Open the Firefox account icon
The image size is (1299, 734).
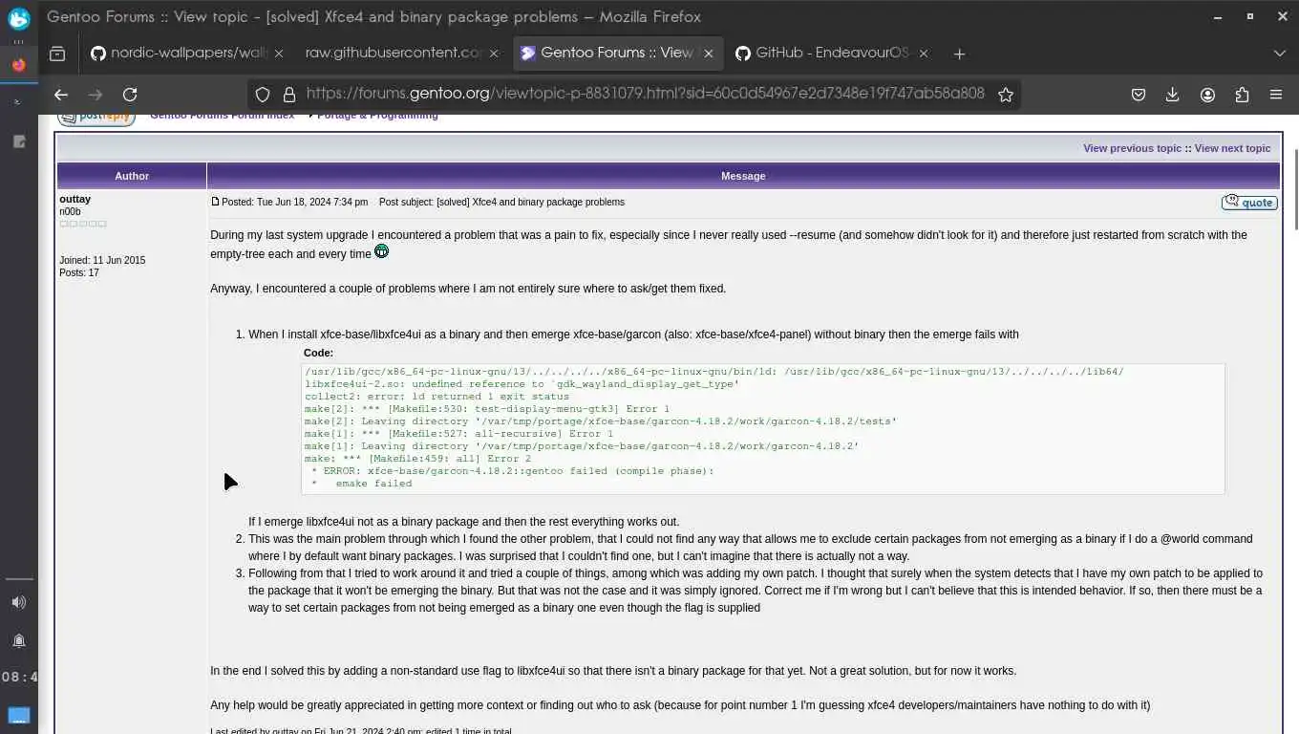[x=1207, y=94]
